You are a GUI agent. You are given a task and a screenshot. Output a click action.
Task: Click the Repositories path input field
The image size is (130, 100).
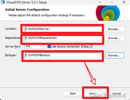63,38
